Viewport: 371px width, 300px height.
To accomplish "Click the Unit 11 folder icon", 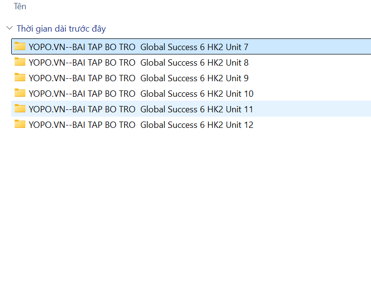I will click(x=20, y=109).
